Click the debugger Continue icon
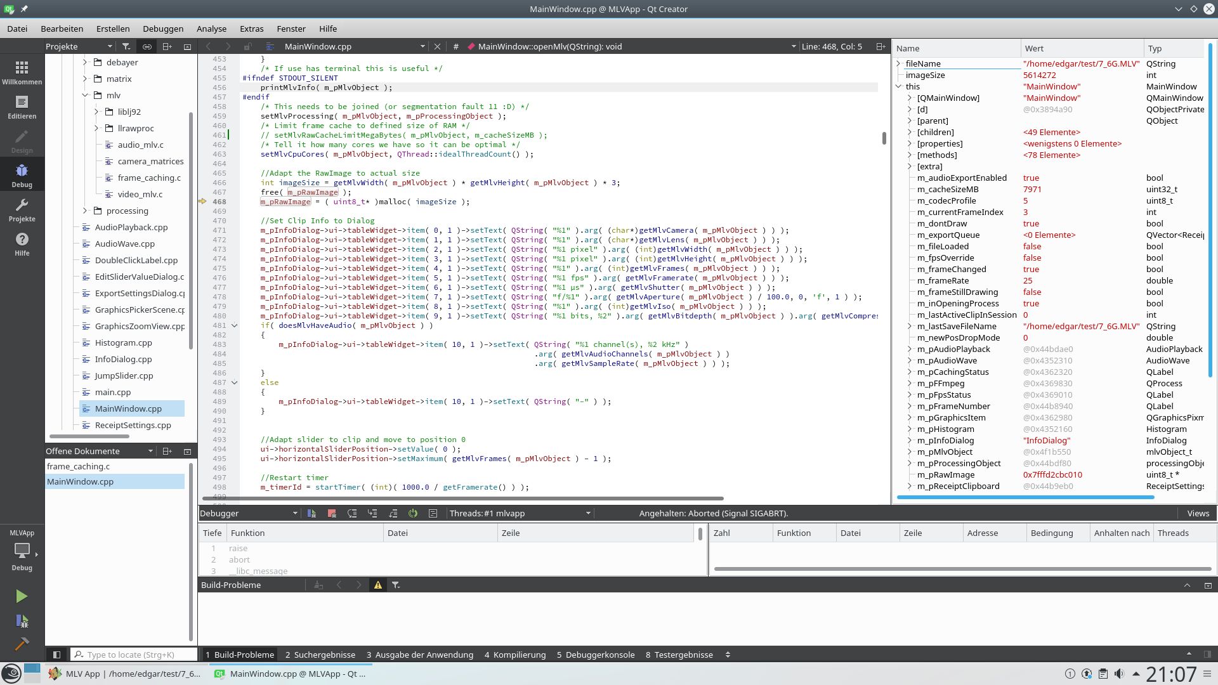 point(311,514)
